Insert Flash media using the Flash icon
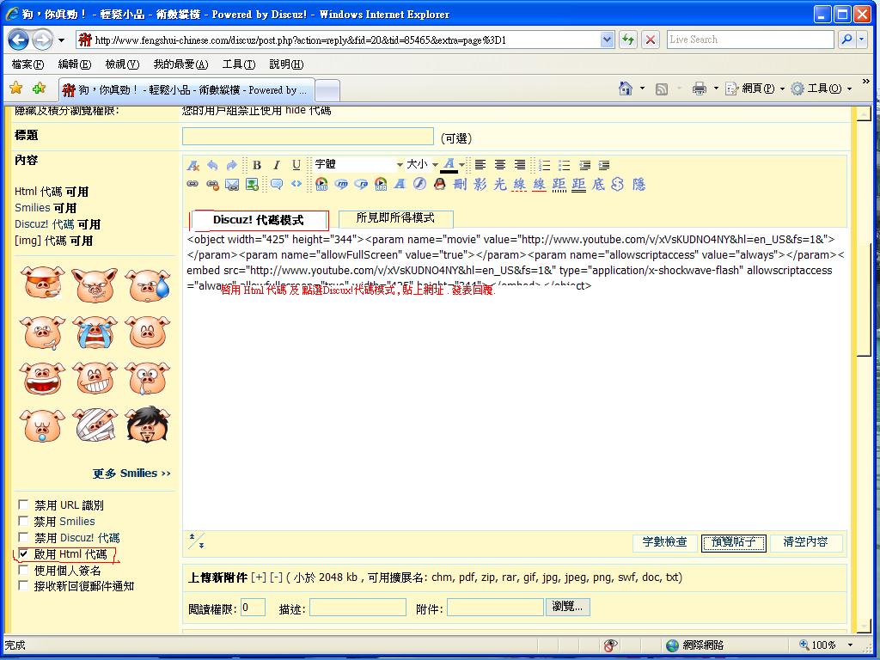The width and height of the screenshot is (880, 660). coord(419,184)
